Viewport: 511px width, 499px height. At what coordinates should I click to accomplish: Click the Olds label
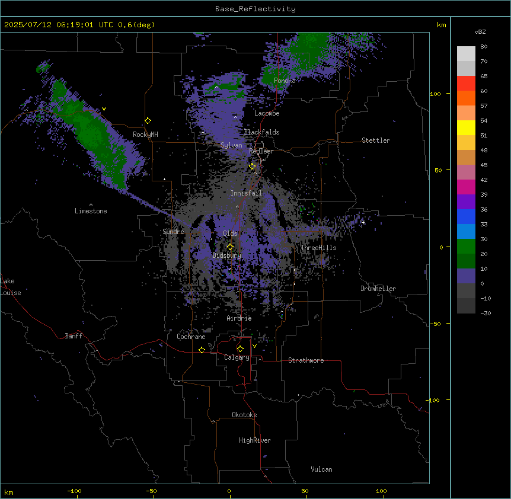(230, 233)
